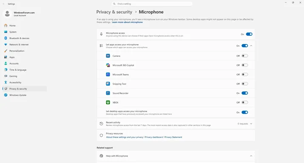Disable microphone for Sound Recorder

(x=244, y=93)
